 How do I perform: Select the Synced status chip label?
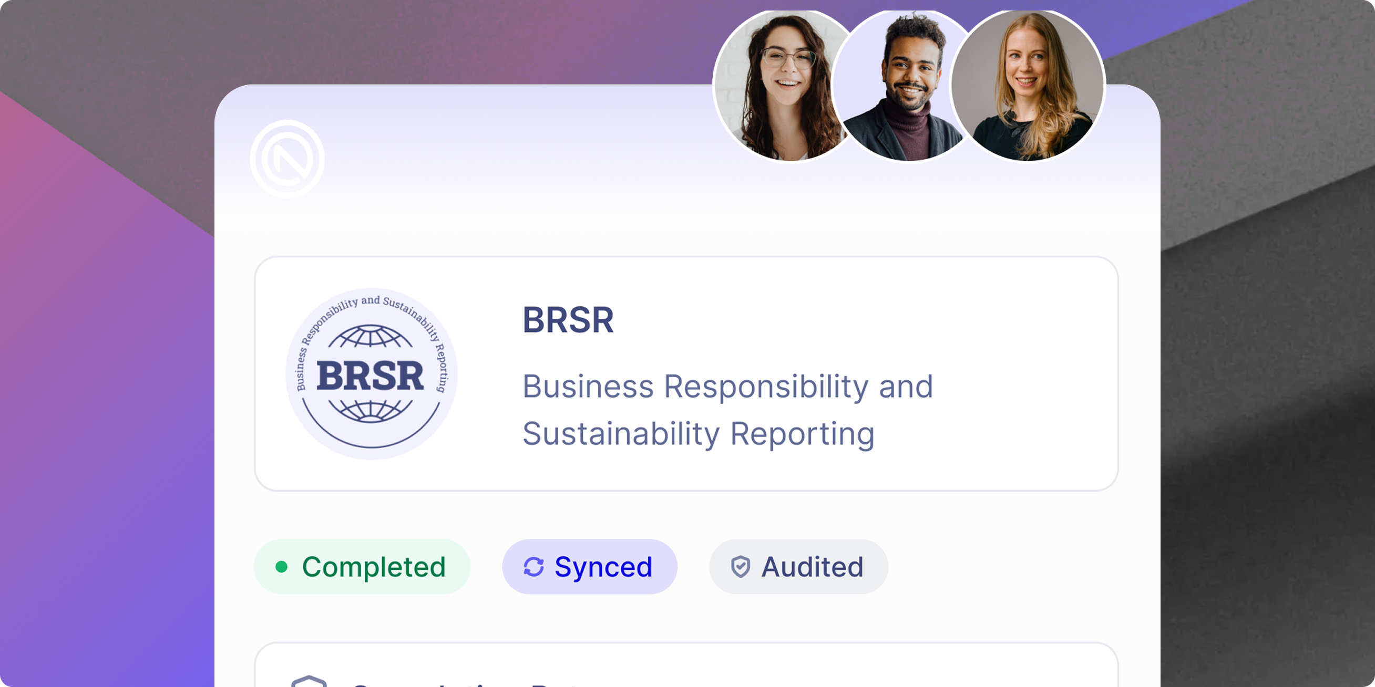click(x=603, y=566)
